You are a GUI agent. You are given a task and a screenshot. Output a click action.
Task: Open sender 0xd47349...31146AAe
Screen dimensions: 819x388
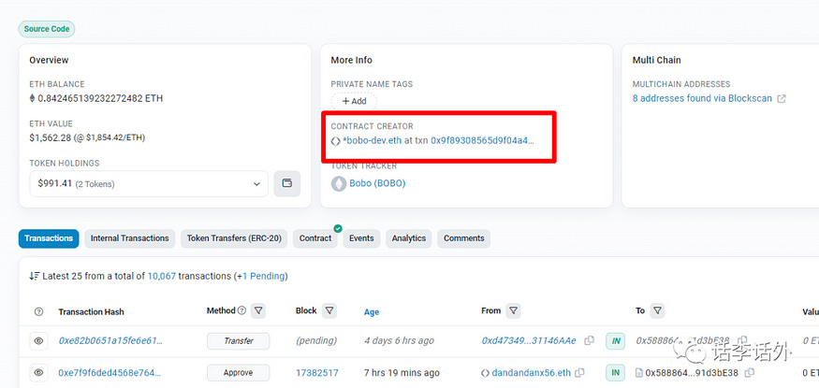[x=529, y=340]
